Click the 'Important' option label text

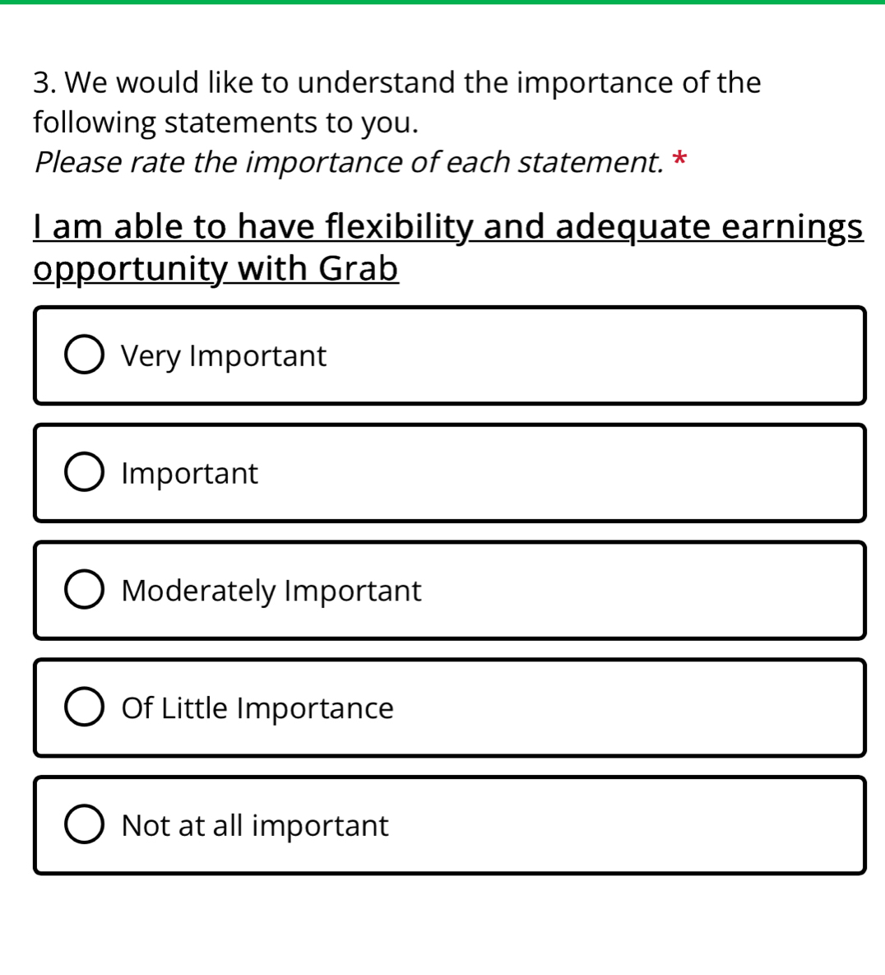point(189,474)
